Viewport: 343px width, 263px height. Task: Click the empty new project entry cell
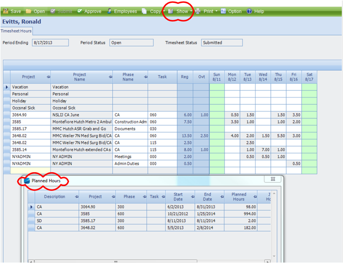tap(30, 171)
